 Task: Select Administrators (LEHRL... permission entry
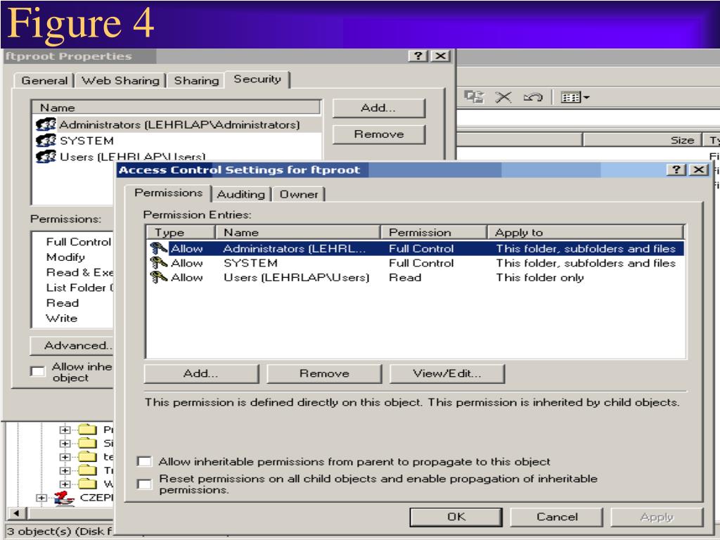click(x=416, y=248)
